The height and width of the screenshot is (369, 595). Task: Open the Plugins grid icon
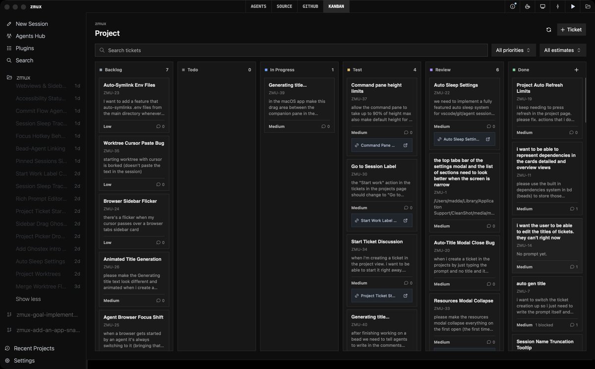9,48
